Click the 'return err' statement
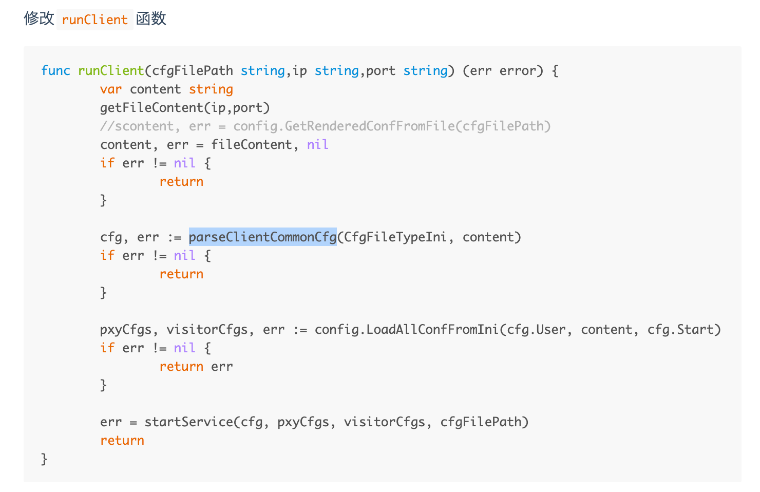760x492 pixels. click(x=196, y=366)
